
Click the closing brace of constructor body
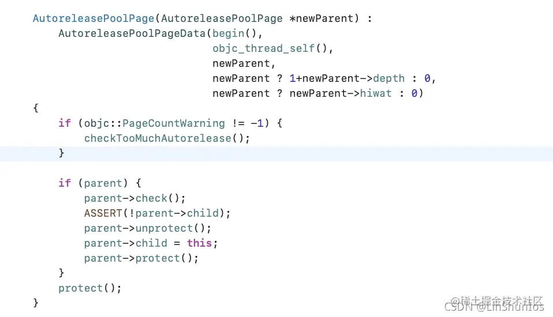(36, 303)
